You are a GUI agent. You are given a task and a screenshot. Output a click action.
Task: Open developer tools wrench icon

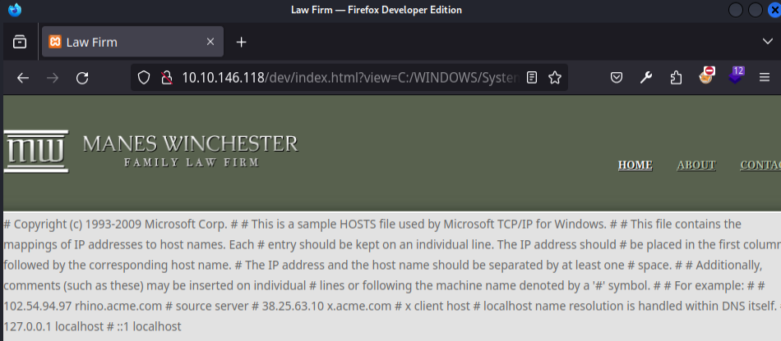(646, 77)
